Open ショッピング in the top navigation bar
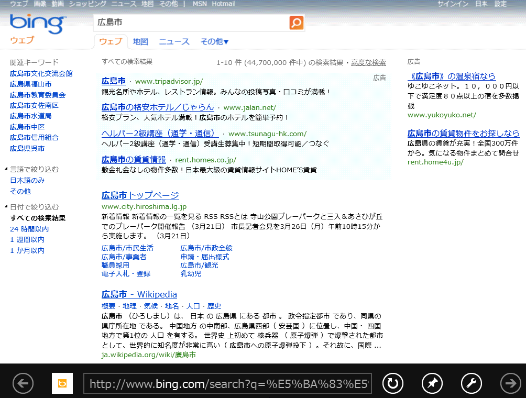 click(x=87, y=4)
